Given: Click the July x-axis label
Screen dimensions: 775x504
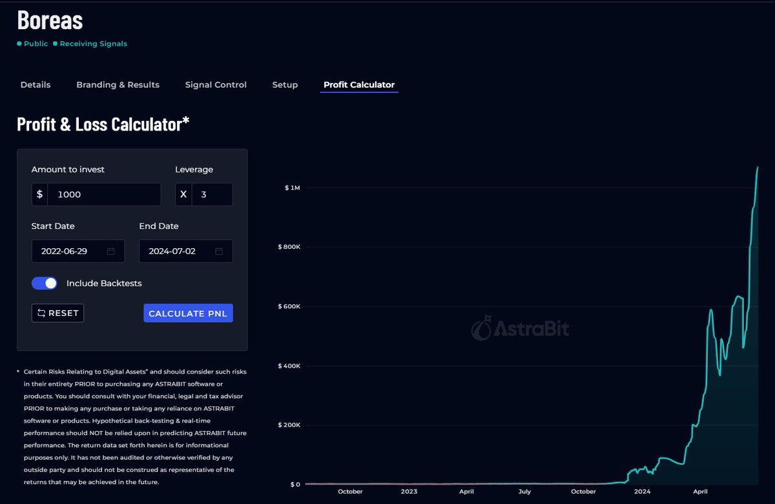Looking at the screenshot, I should point(524,492).
